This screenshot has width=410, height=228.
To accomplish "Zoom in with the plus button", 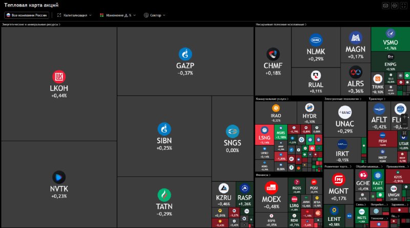I will [404, 117].
